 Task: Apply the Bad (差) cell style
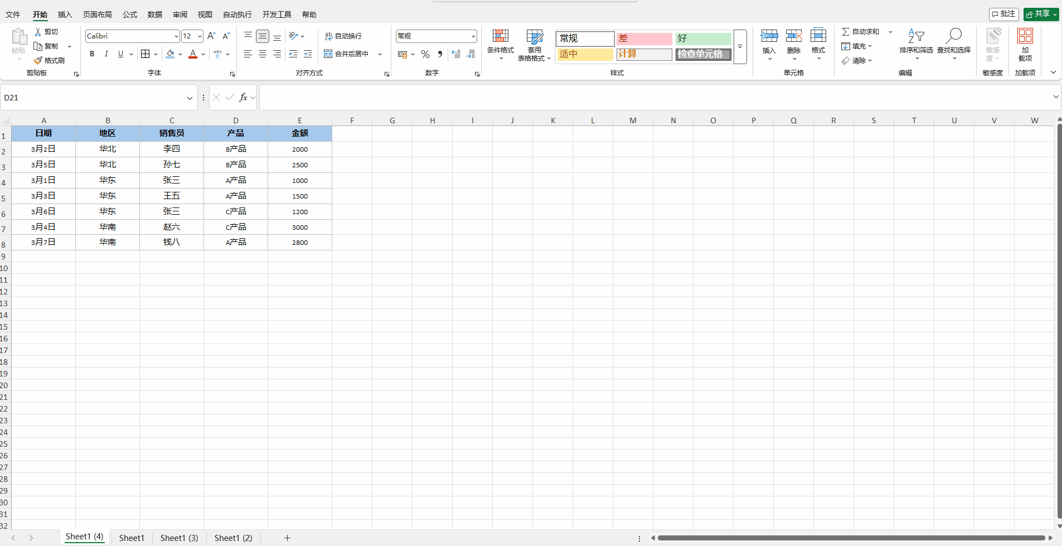[x=644, y=38]
